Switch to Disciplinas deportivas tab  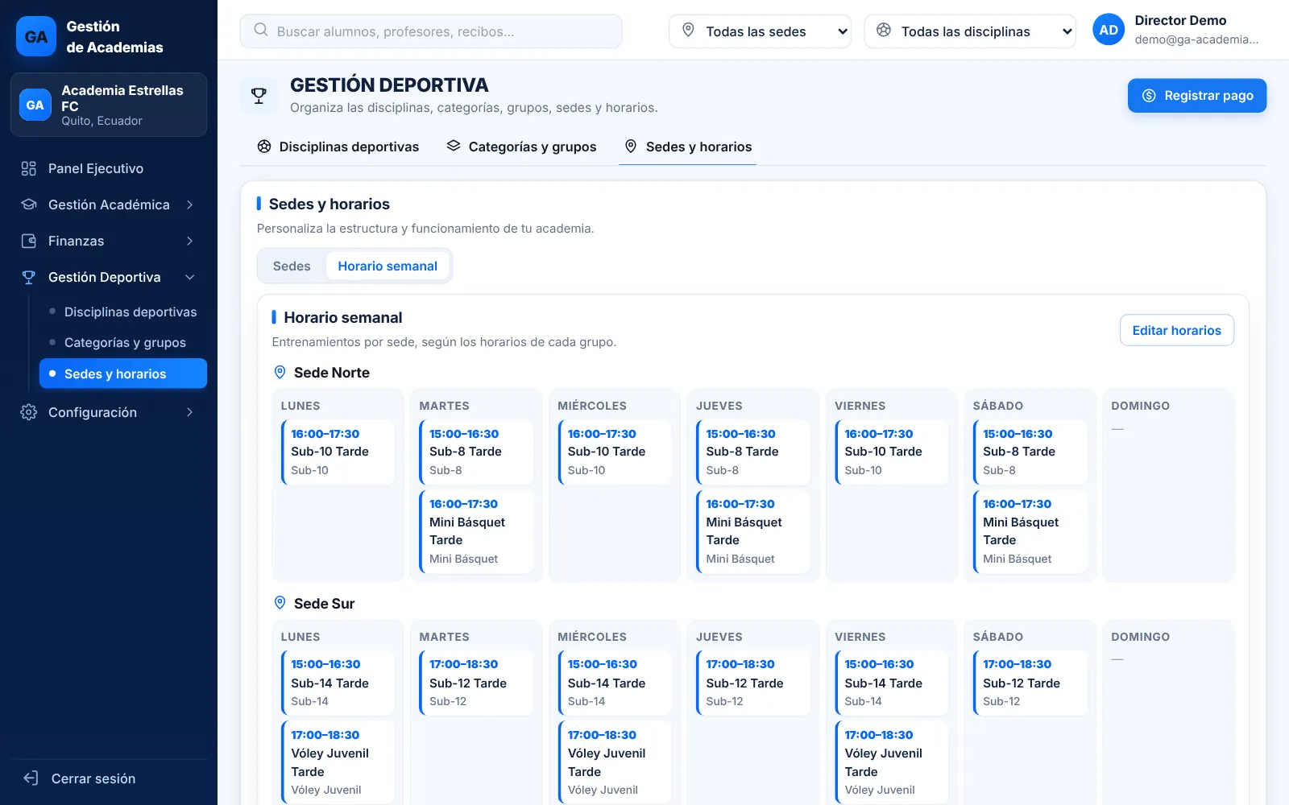[338, 147]
